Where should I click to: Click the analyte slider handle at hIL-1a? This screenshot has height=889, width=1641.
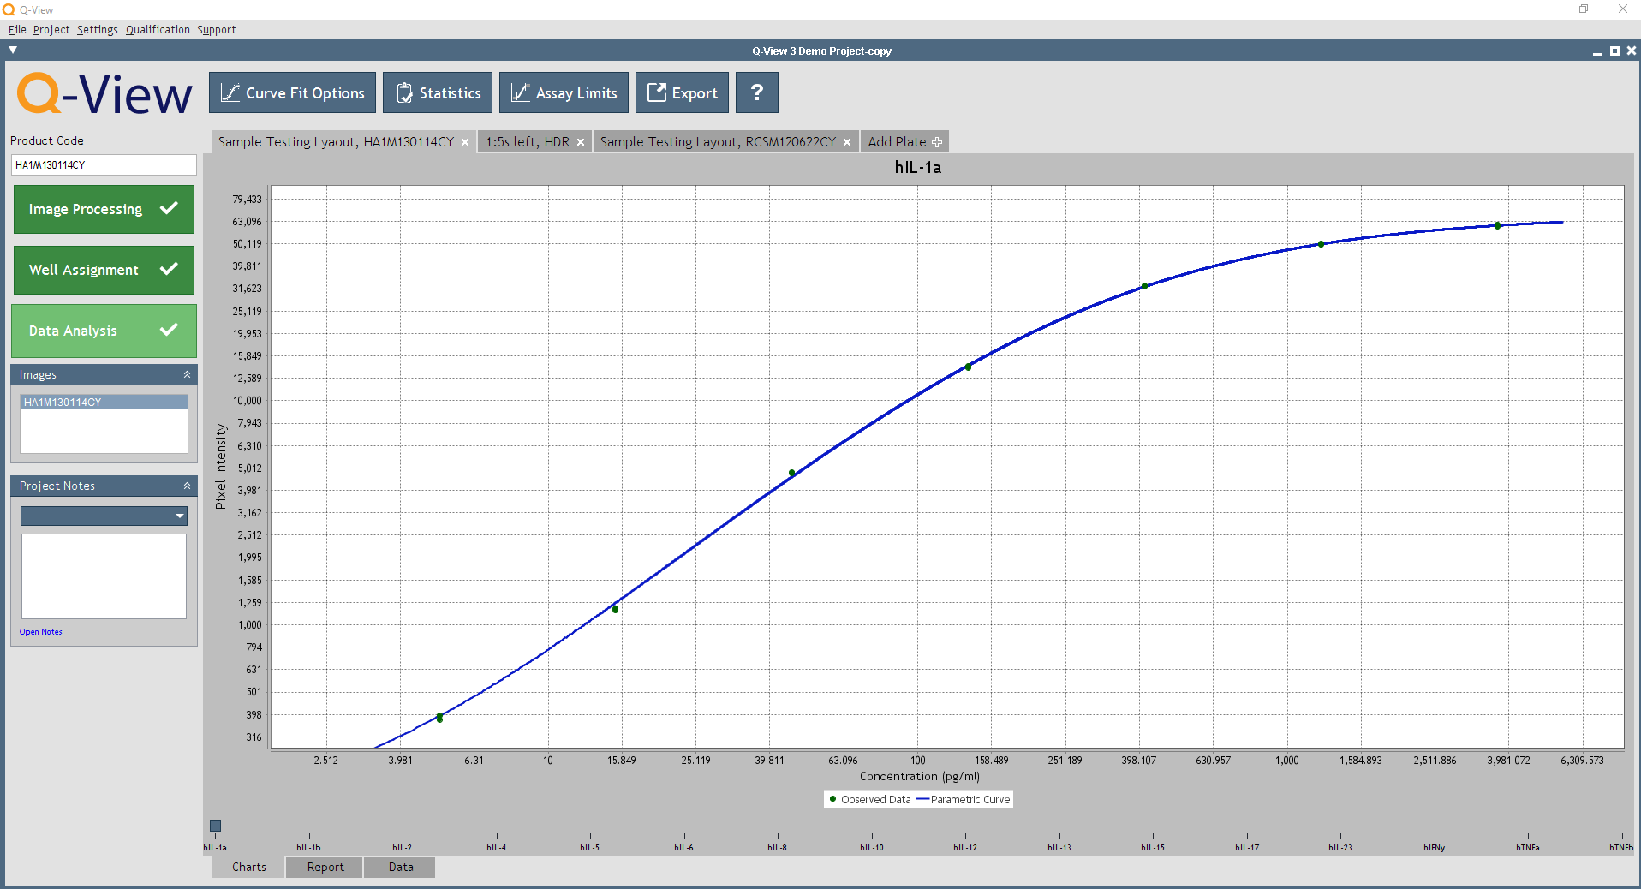(x=216, y=826)
